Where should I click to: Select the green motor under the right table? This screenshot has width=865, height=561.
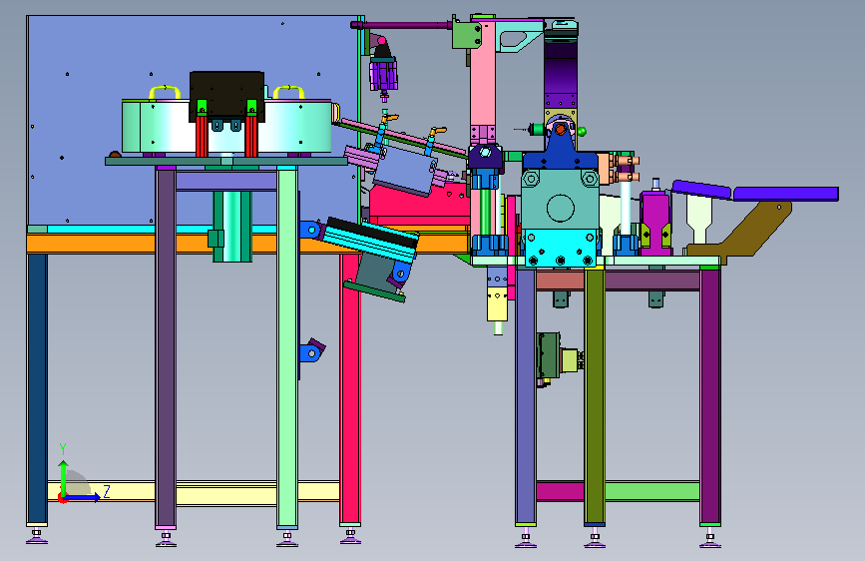pos(549,356)
